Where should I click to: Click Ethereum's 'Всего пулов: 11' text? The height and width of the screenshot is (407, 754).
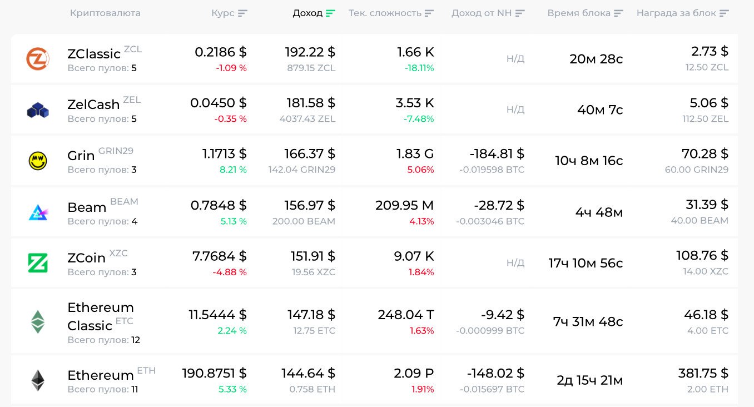coord(103,389)
